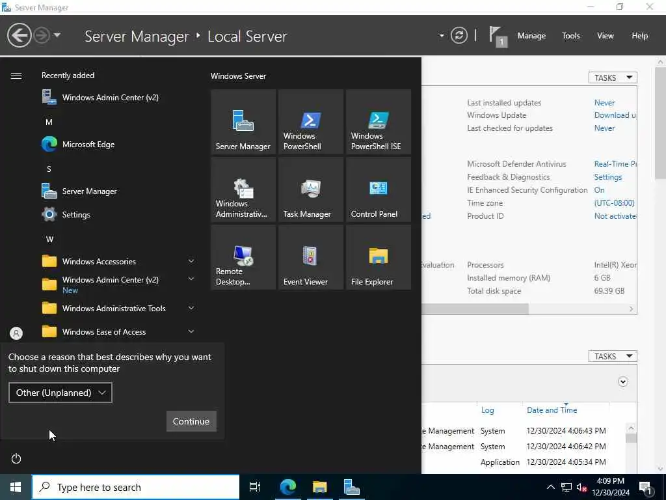Open the Manage menu
666x500 pixels.
click(x=531, y=36)
